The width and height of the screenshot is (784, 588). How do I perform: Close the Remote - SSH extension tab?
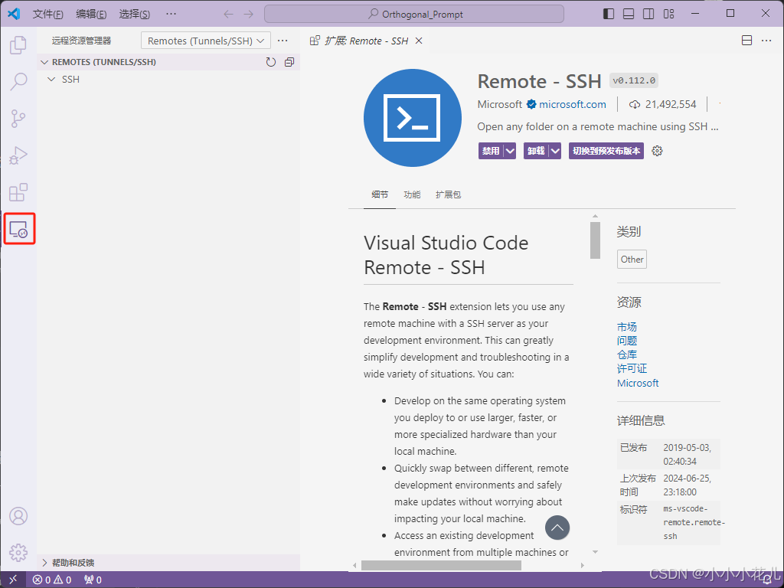pyautogui.click(x=419, y=41)
